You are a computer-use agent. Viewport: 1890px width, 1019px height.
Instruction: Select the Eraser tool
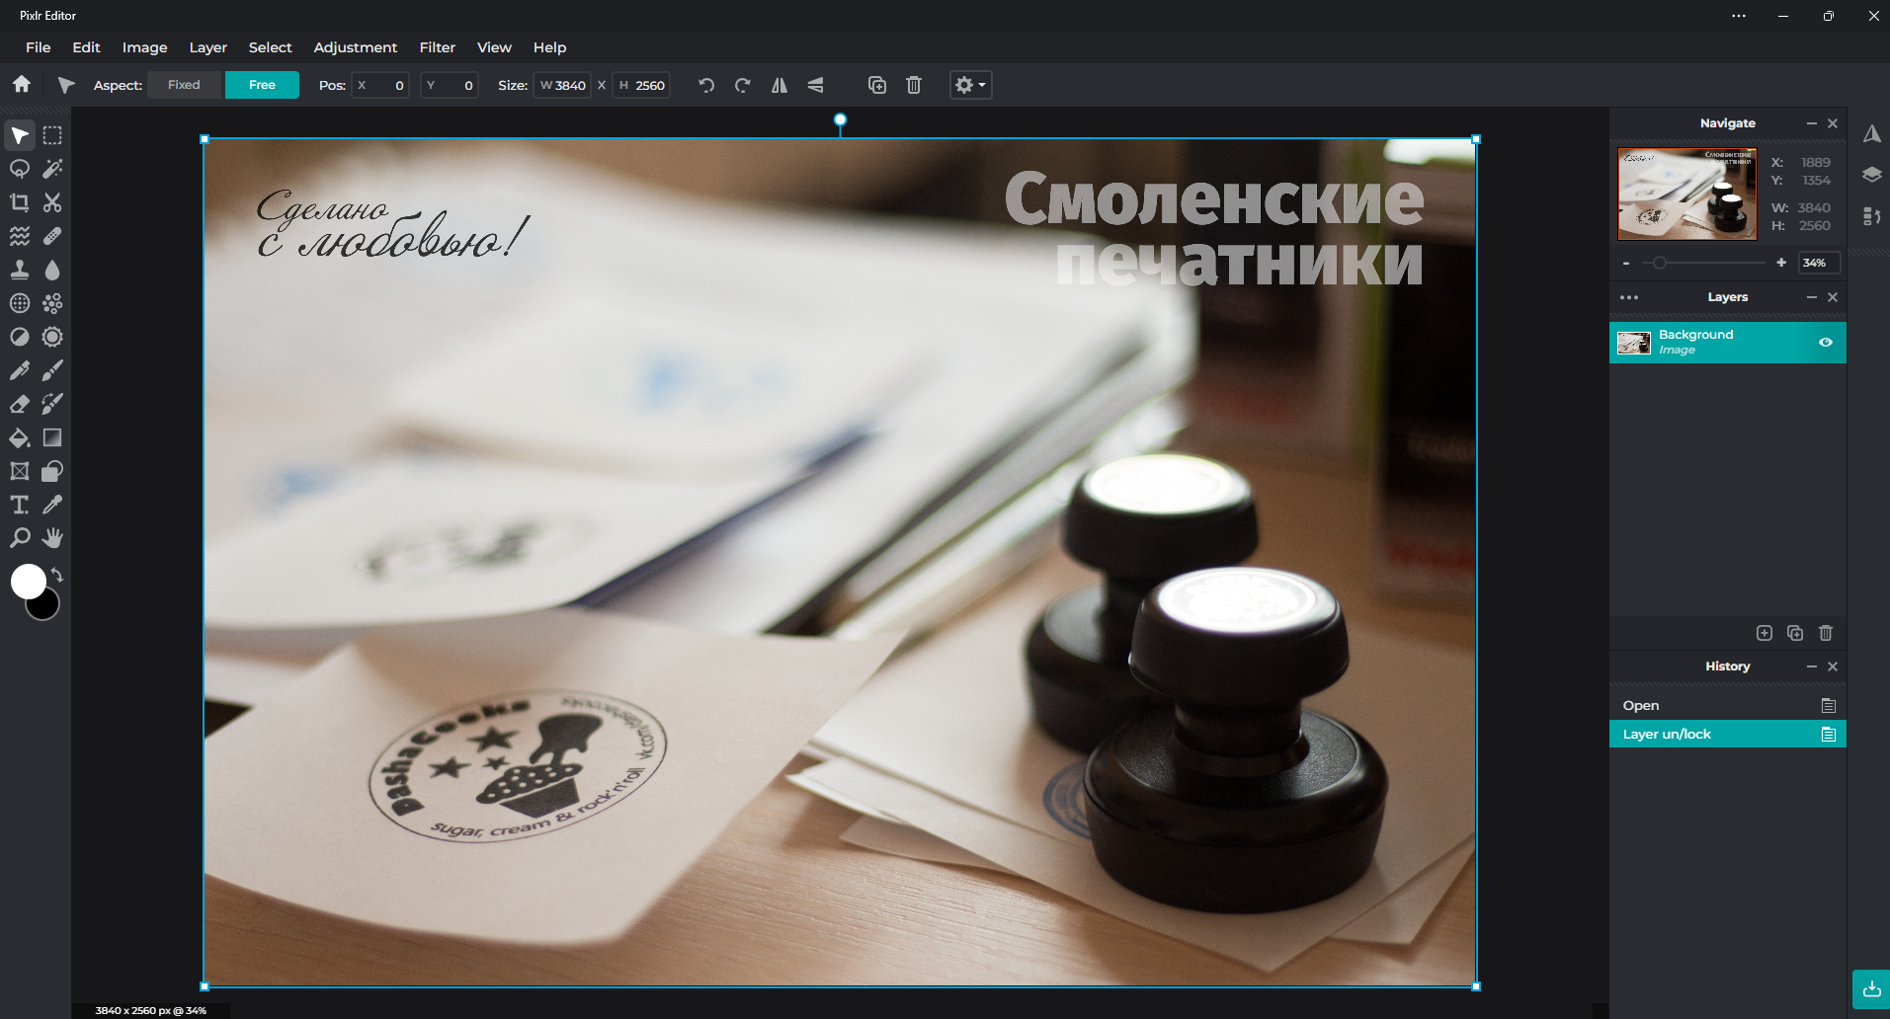[20, 404]
